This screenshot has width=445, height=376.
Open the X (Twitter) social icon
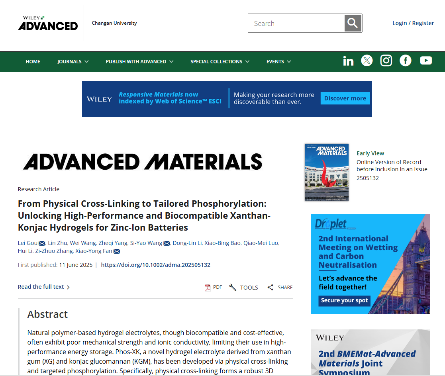pos(367,61)
